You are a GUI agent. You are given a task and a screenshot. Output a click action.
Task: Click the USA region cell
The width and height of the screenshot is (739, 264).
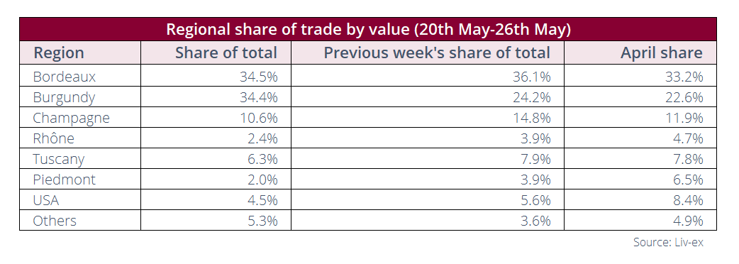[46, 200]
